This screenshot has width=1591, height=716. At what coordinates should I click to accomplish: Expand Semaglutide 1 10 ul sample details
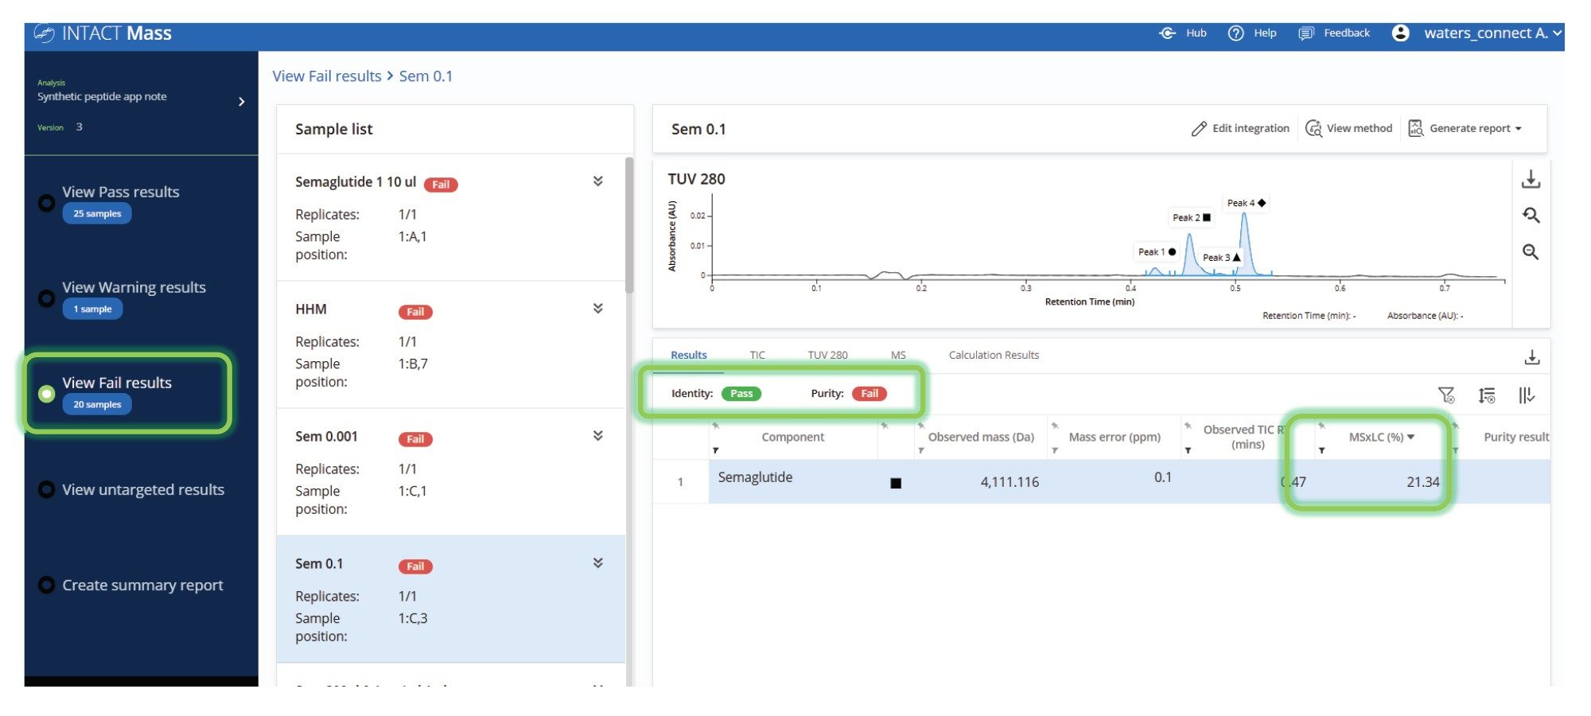tap(597, 181)
